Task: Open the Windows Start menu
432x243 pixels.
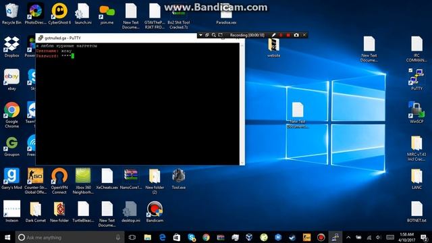Action: [x=7, y=237]
